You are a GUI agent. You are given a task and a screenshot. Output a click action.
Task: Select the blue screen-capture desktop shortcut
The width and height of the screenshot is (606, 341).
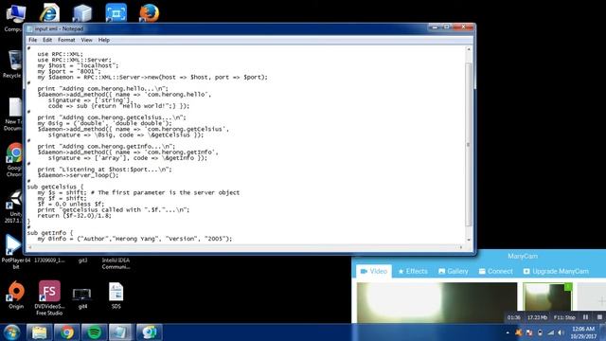(116, 12)
